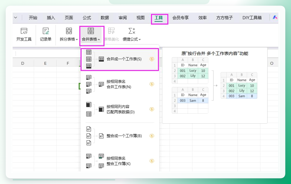The height and width of the screenshot is (184, 291).
Task: Select the 审阅 tab
Action: coord(123,18)
